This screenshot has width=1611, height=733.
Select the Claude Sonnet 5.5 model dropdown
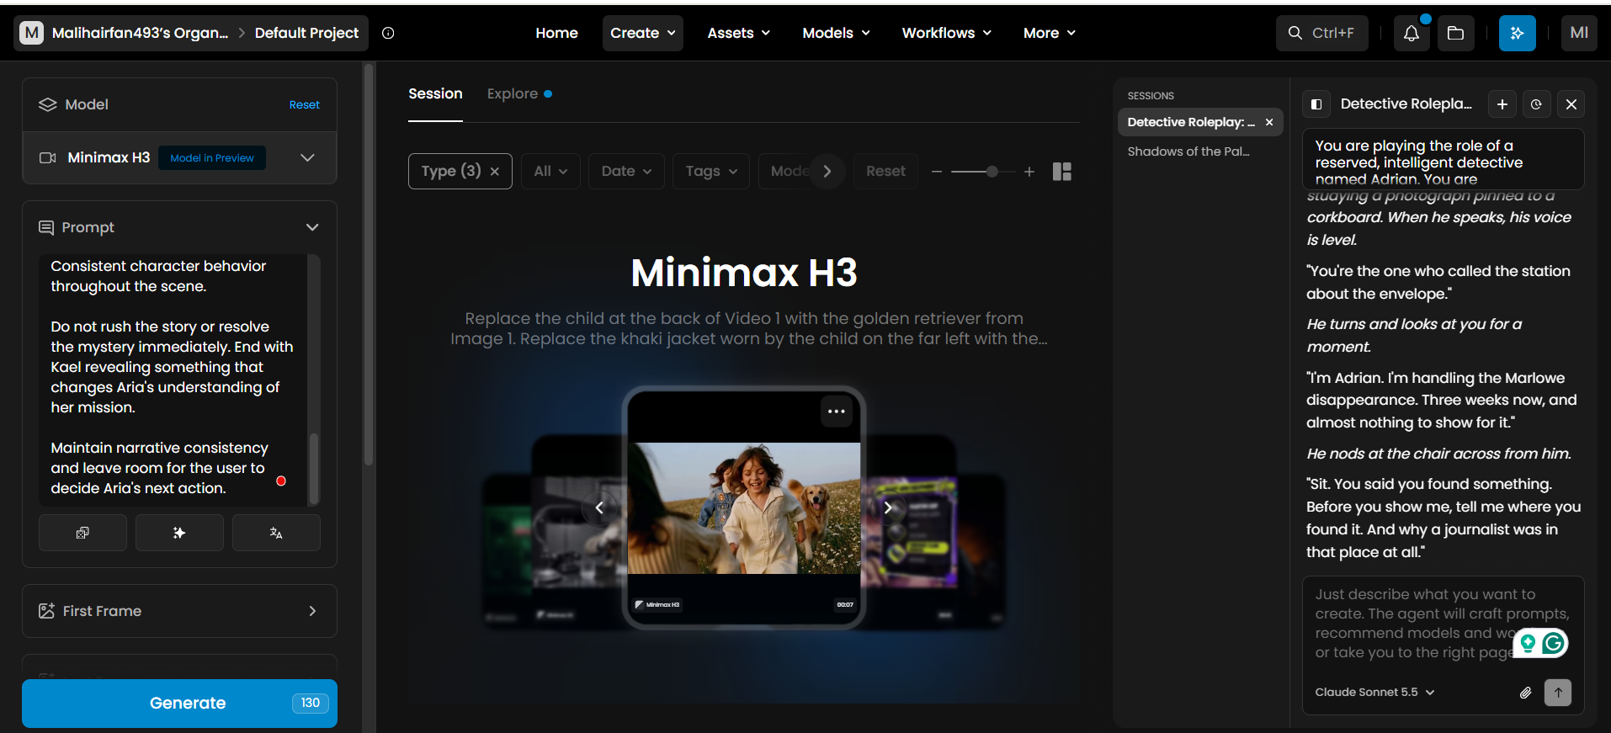pyautogui.click(x=1374, y=693)
